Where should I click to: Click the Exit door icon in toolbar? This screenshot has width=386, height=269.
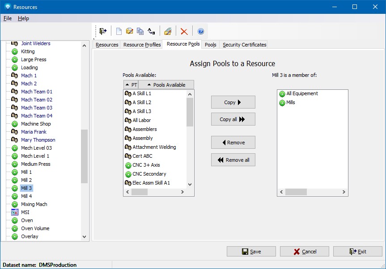point(103,31)
